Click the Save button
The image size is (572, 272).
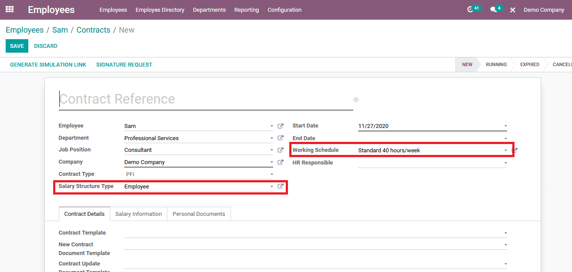tap(17, 46)
